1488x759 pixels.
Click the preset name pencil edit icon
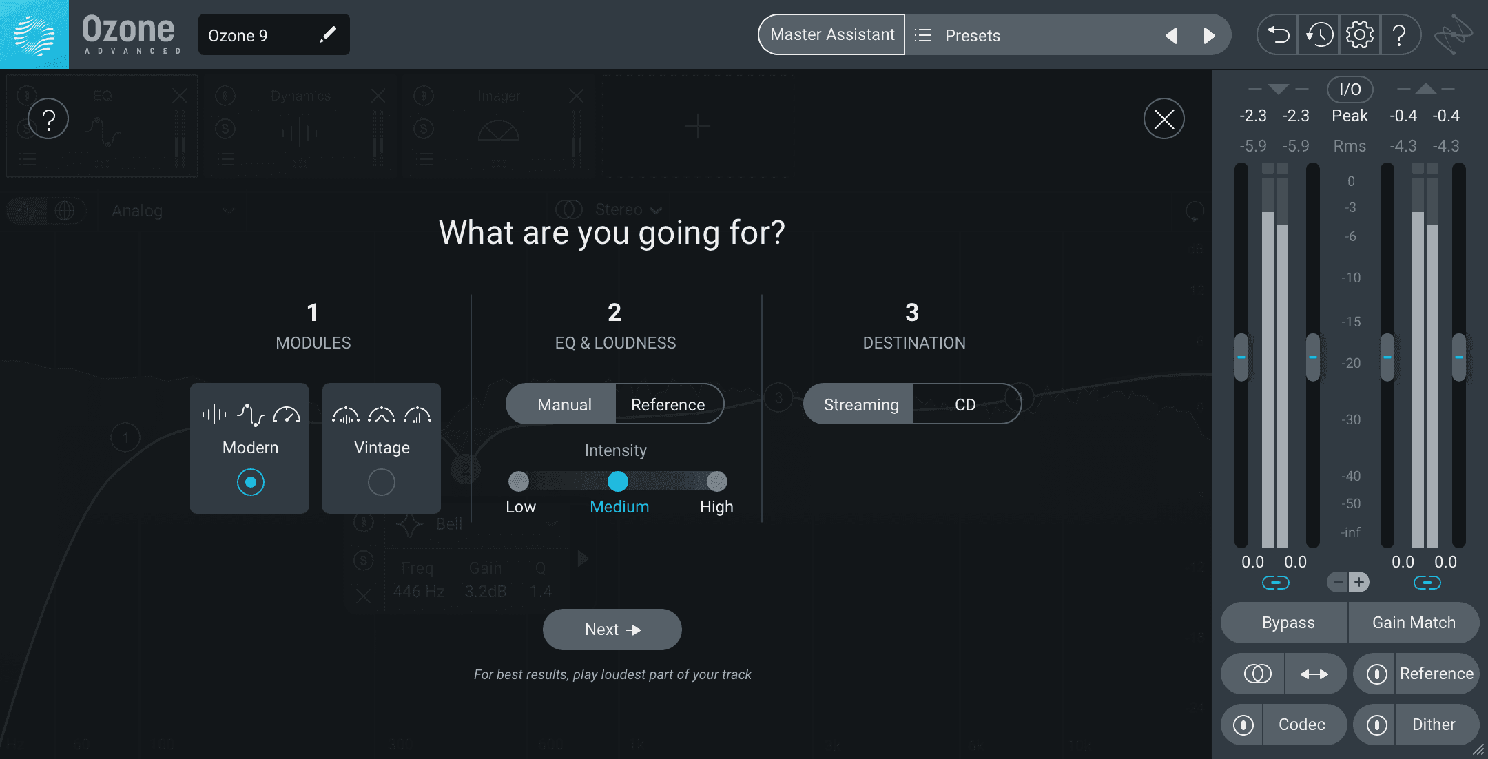[x=328, y=34]
